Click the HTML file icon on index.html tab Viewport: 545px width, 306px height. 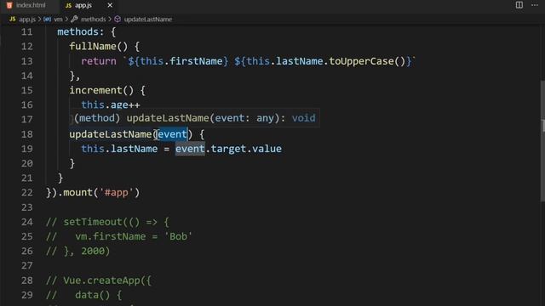pos(9,5)
